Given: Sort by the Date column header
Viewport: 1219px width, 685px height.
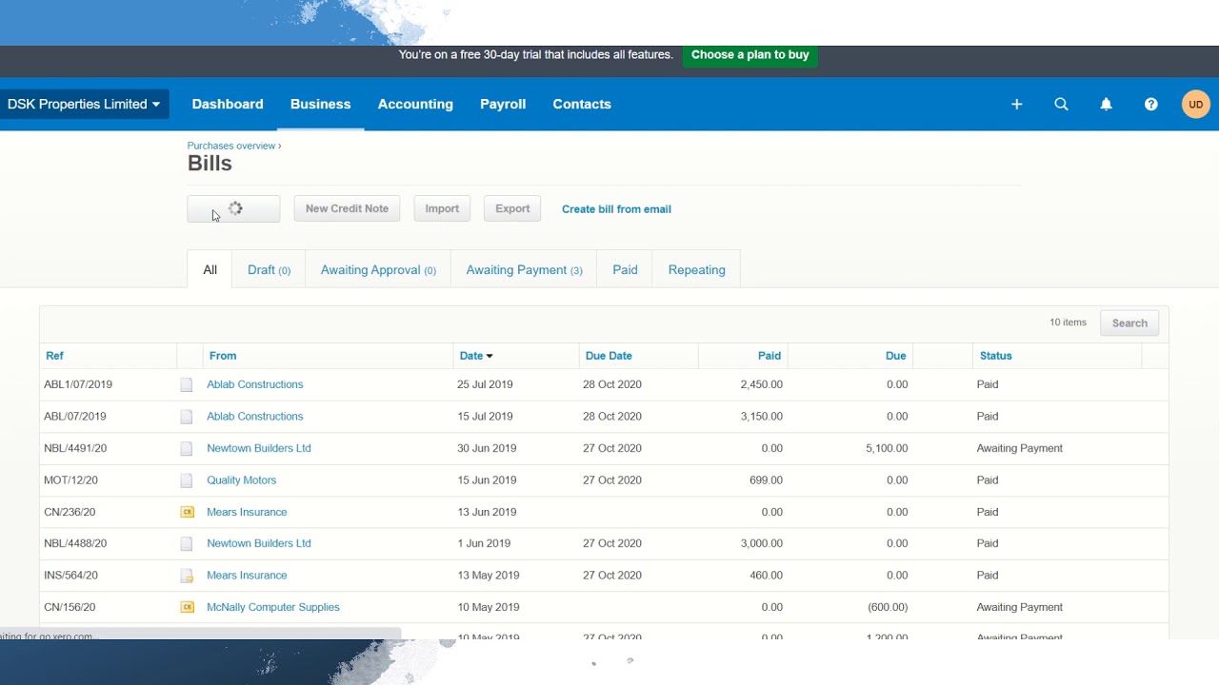Looking at the screenshot, I should [475, 356].
